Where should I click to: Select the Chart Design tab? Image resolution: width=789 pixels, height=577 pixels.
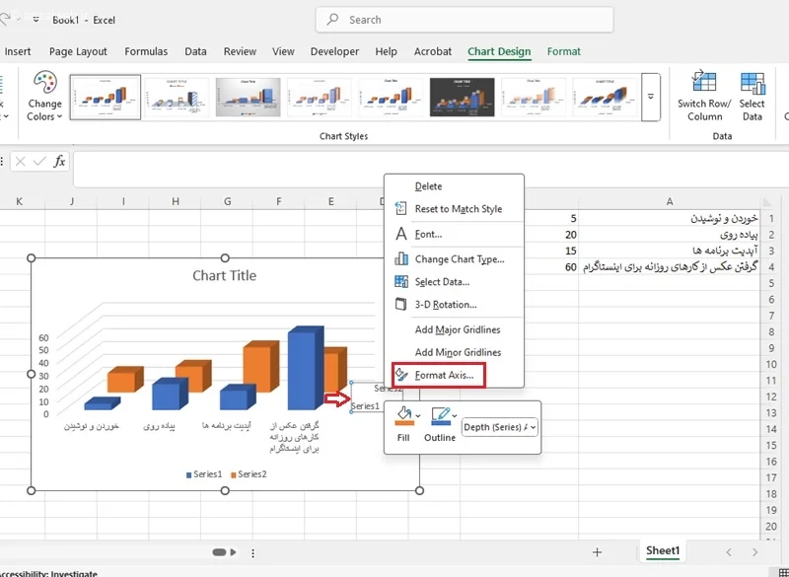pyautogui.click(x=499, y=51)
